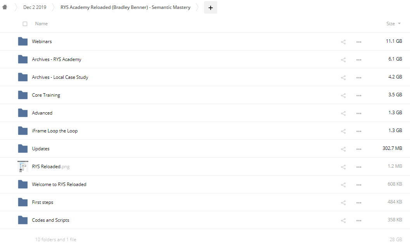410x247 pixels.
Task: Share Archives - RYS Academy folder
Action: click(x=343, y=60)
